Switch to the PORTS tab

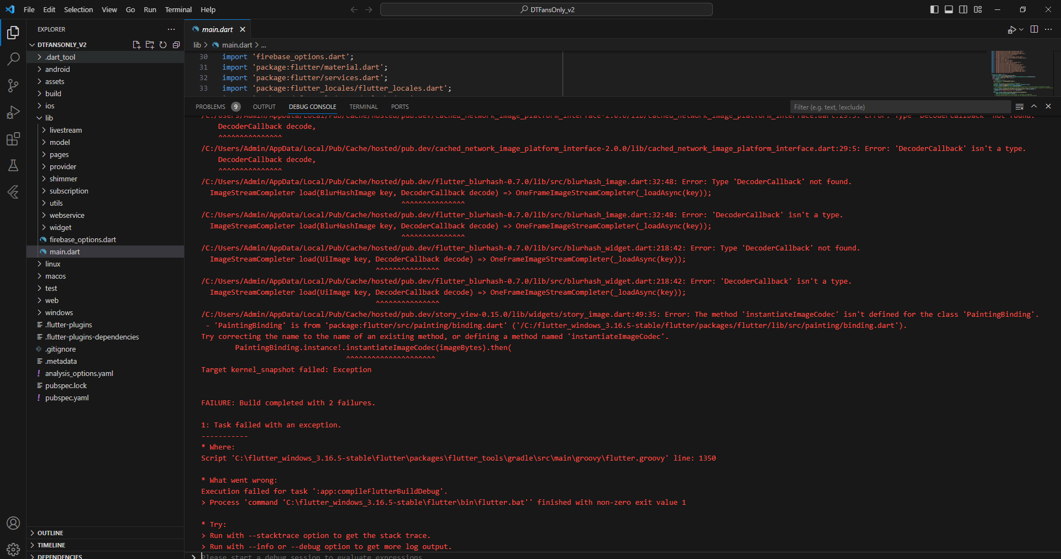[400, 107]
